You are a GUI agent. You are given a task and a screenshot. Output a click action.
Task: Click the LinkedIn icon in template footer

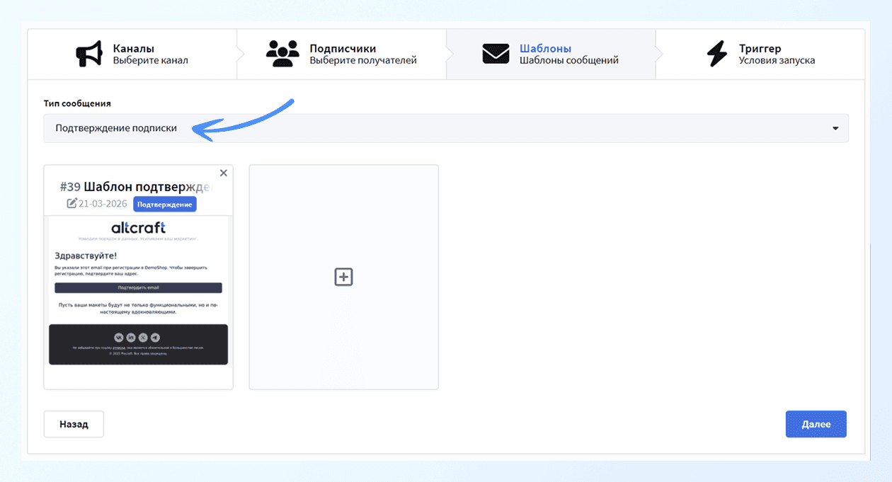coord(131,338)
